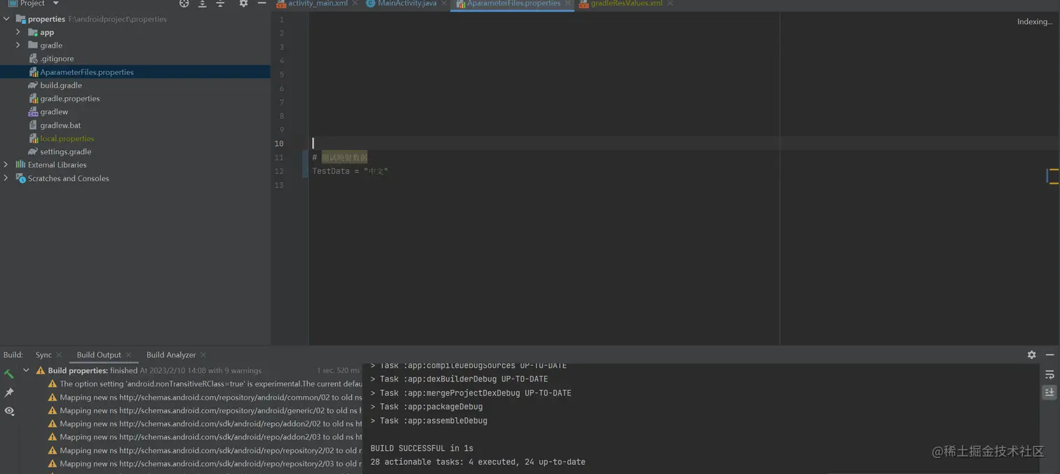Click the pin tab icon in Build panel
The height and width of the screenshot is (474, 1060).
tap(9, 393)
